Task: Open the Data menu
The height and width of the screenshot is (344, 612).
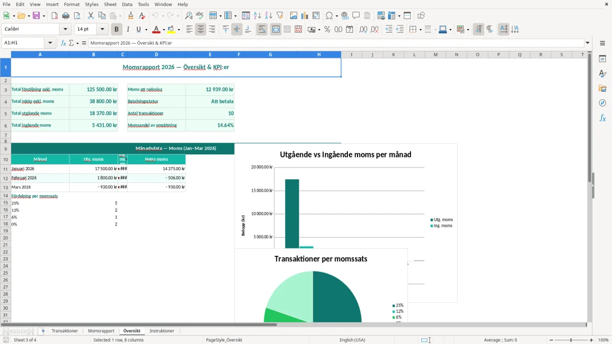Action: pos(127,4)
